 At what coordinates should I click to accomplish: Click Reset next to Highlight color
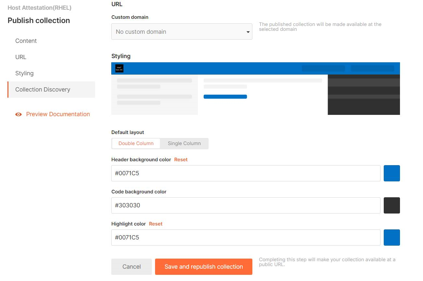pyautogui.click(x=156, y=224)
